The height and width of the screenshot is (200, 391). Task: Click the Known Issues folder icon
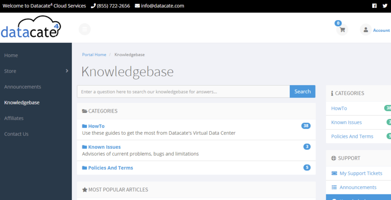tap(85, 147)
